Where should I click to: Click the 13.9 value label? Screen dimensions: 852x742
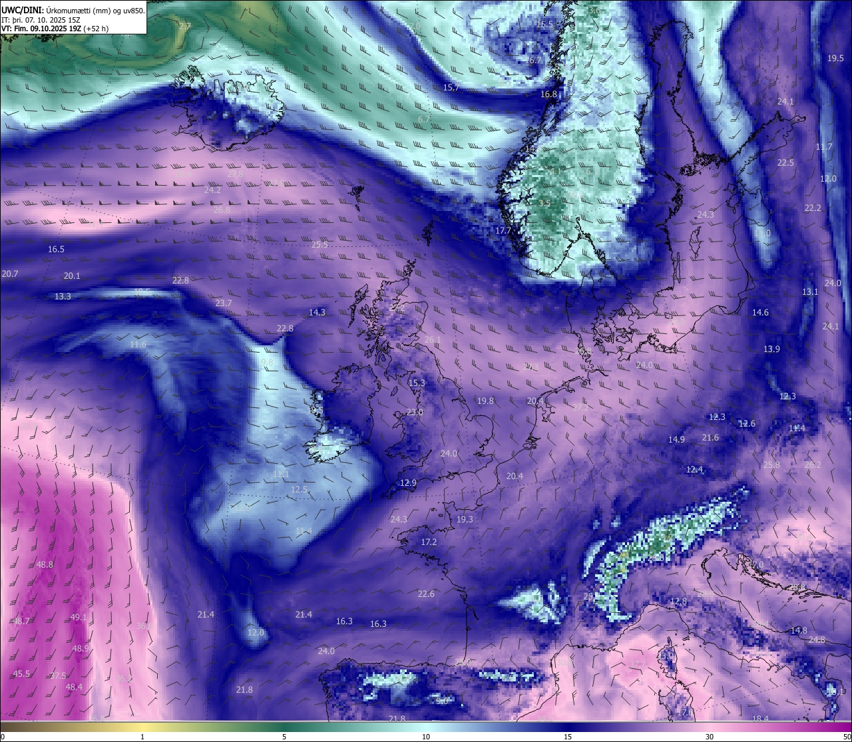point(771,349)
